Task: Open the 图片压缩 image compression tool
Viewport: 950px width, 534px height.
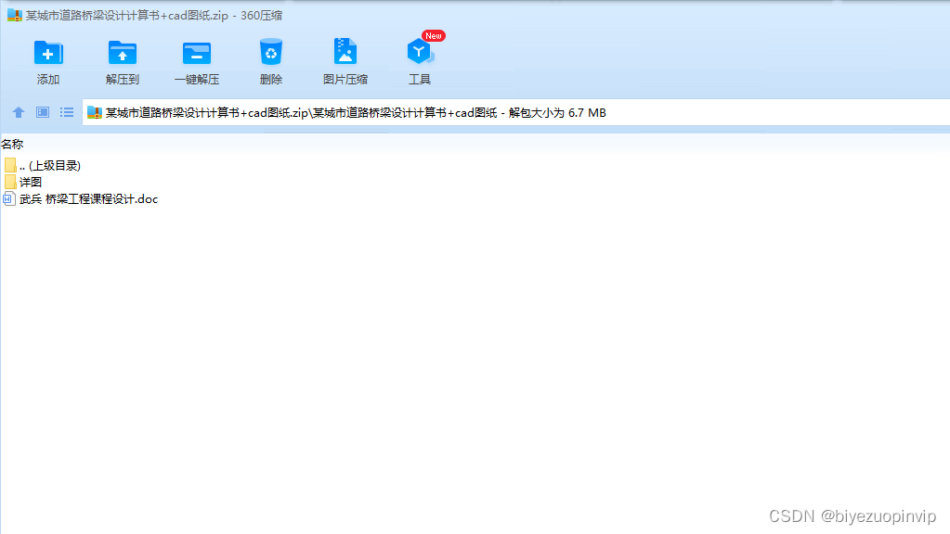Action: click(x=345, y=61)
